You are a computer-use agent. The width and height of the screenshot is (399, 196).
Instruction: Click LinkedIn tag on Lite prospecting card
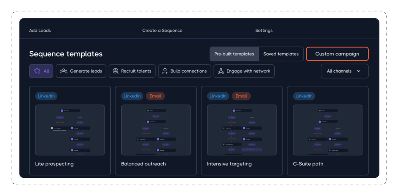click(46, 96)
